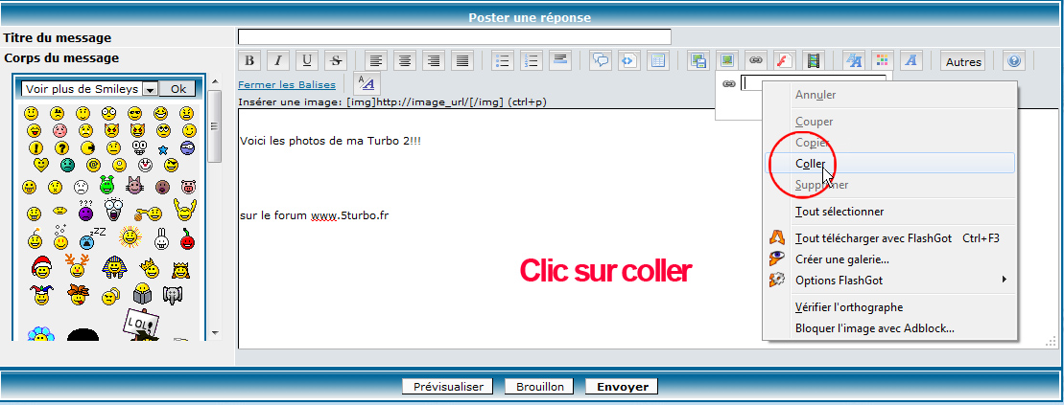
Task: Click the insert image icon
Action: [x=726, y=60]
